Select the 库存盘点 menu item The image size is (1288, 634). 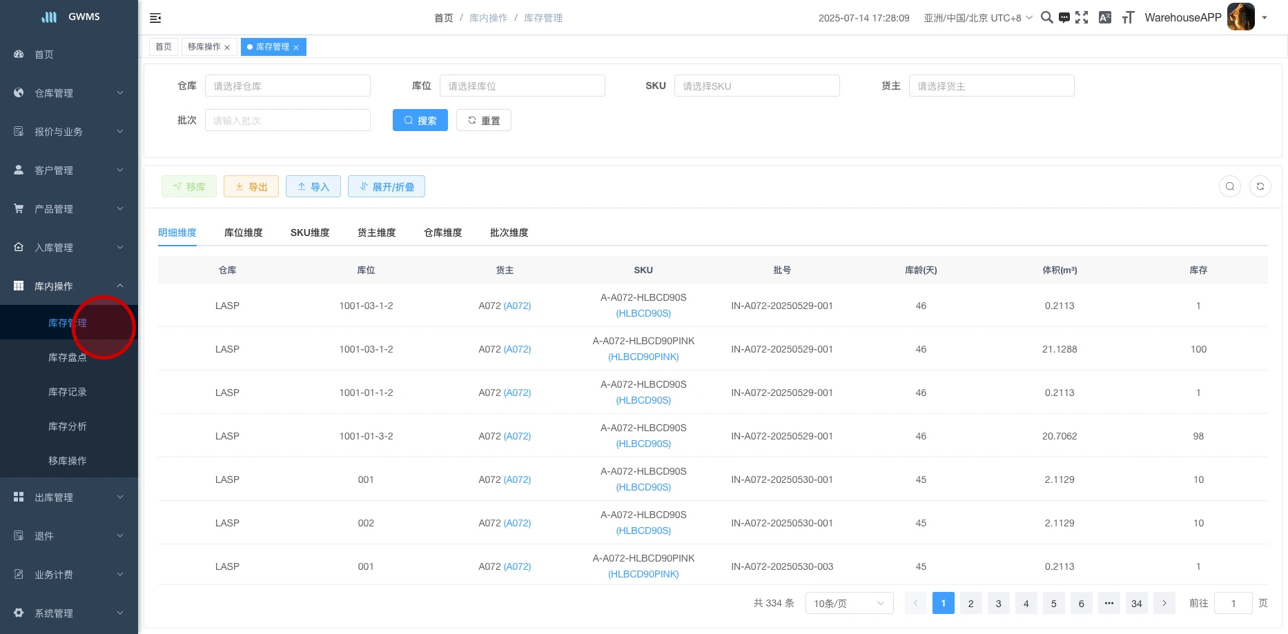pyautogui.click(x=68, y=357)
